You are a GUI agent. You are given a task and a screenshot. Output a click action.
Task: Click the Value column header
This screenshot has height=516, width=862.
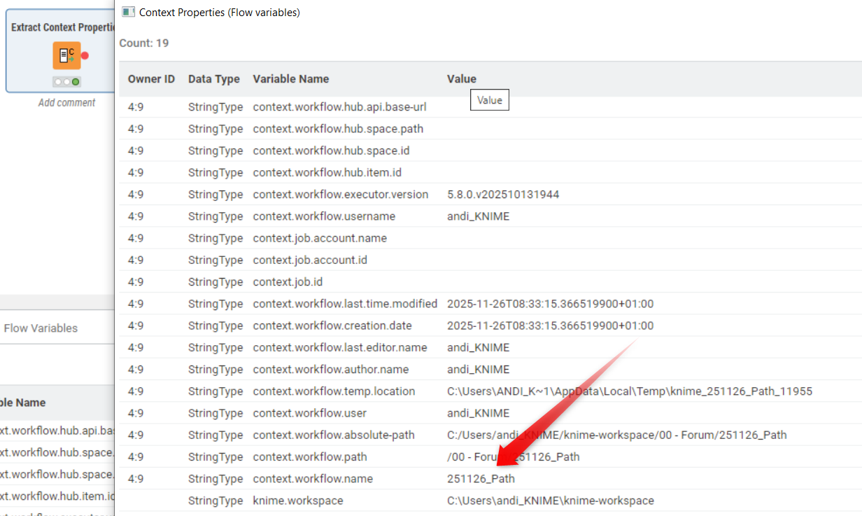tap(461, 79)
